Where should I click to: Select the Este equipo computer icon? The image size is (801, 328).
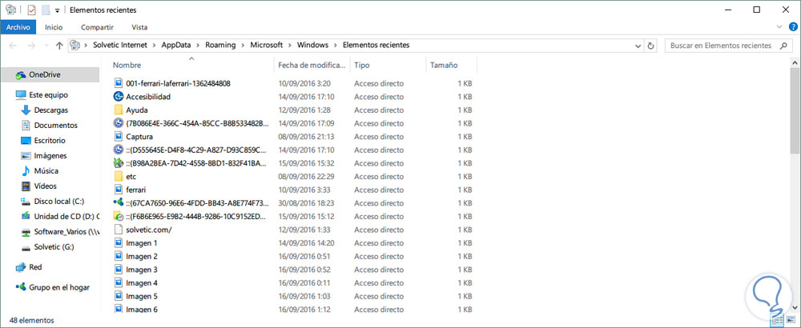point(21,95)
